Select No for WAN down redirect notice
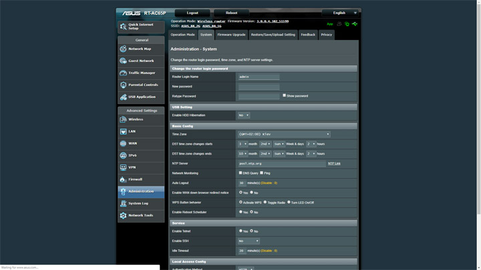The height and width of the screenshot is (270, 481). [252, 192]
